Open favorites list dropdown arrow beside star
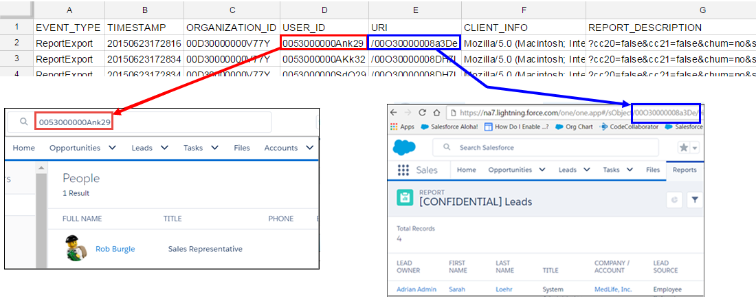The image size is (756, 297). pos(695,148)
